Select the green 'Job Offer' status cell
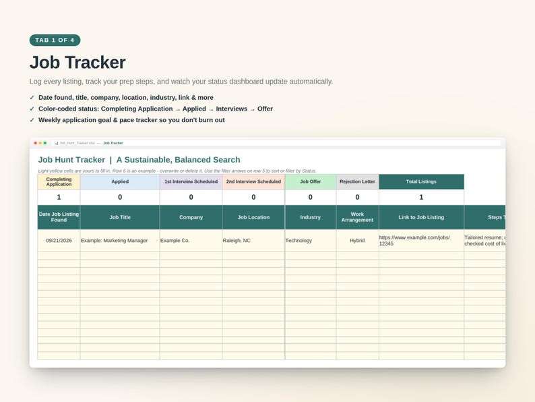 pos(311,181)
